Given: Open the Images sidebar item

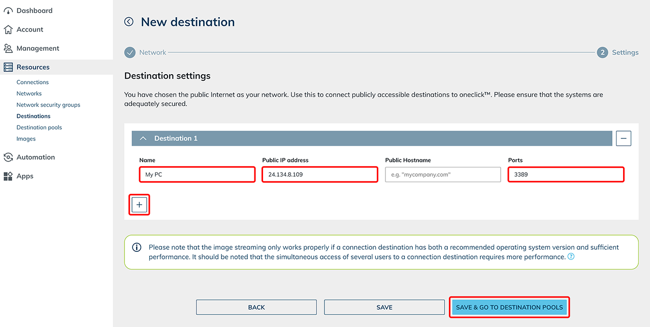Looking at the screenshot, I should tap(26, 139).
